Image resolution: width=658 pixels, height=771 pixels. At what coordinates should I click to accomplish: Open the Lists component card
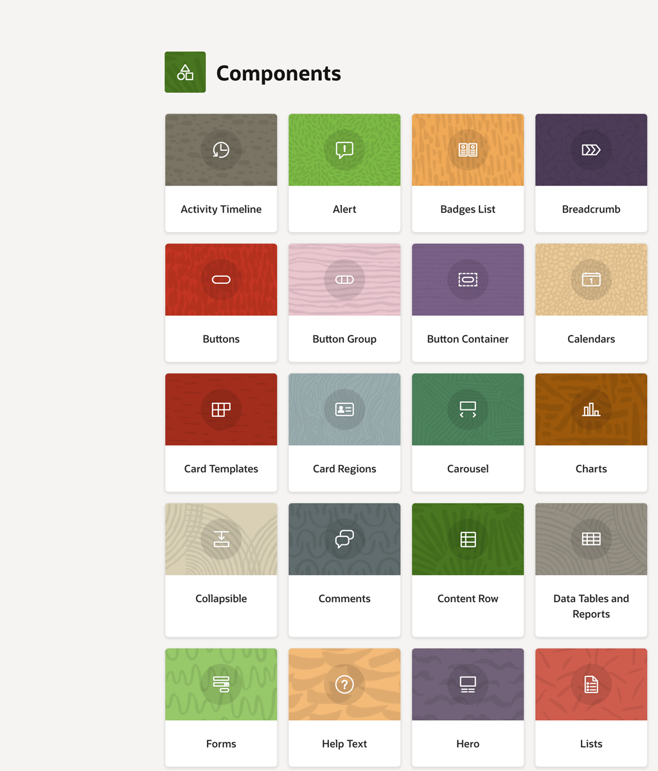click(x=591, y=743)
